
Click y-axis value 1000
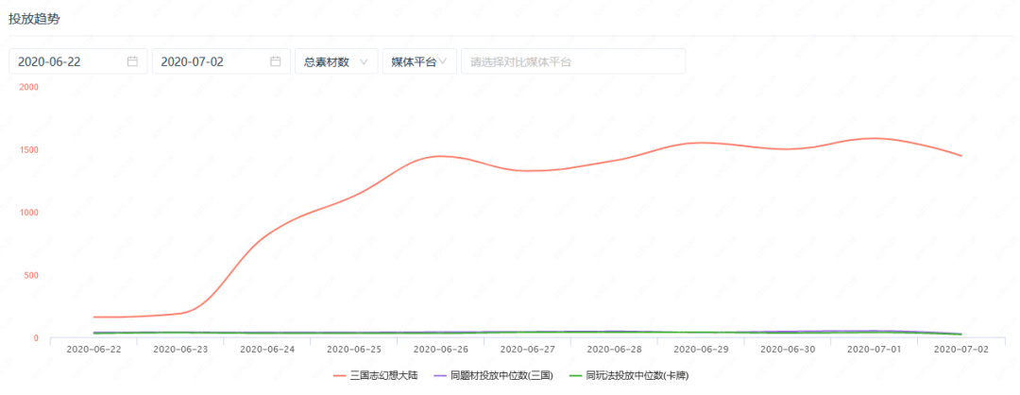(x=28, y=212)
